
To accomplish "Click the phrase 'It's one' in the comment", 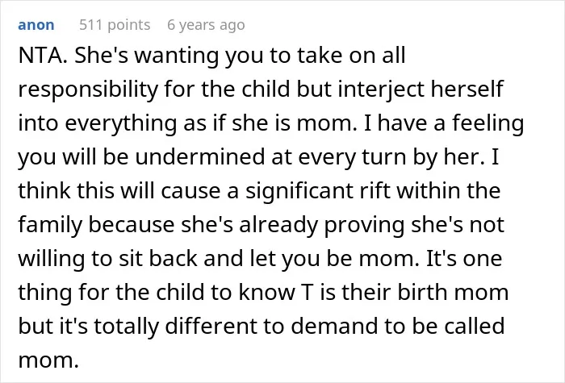I will click(464, 258).
